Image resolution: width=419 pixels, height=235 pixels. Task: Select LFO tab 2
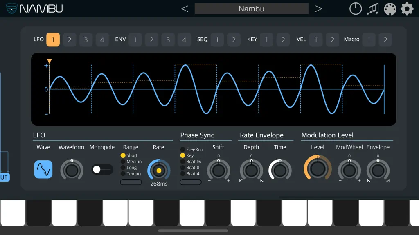[x=70, y=40]
